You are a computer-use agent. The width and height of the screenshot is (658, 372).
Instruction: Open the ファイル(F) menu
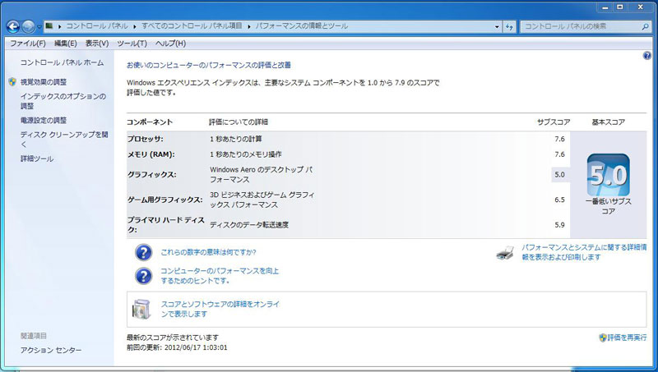point(28,44)
